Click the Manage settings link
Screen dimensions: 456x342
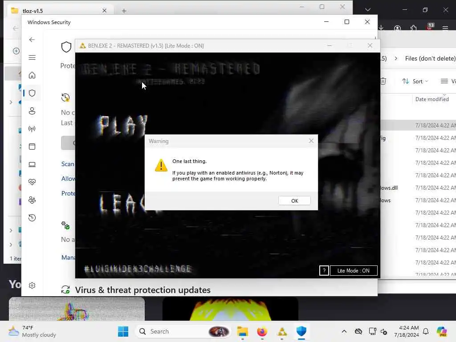[x=68, y=257]
